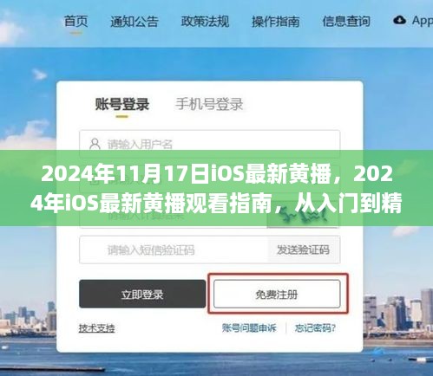Open the 技术支持 link
The width and height of the screenshot is (433, 376).
pos(96,328)
